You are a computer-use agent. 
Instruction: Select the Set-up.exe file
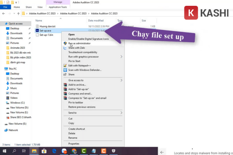coord(43,31)
